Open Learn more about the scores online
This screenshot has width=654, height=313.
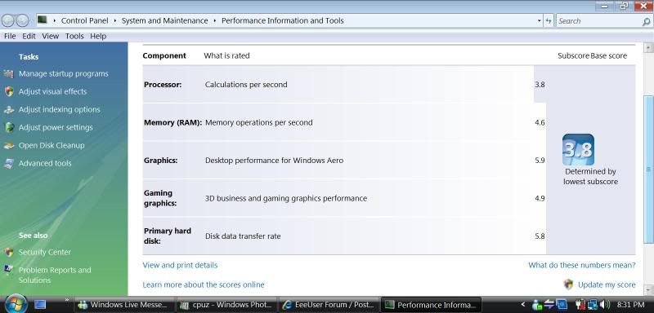coord(203,284)
